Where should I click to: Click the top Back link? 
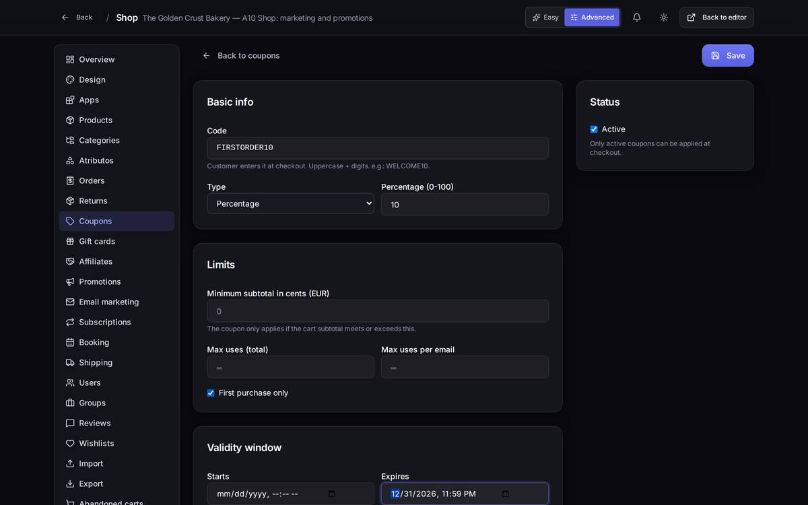tap(77, 18)
